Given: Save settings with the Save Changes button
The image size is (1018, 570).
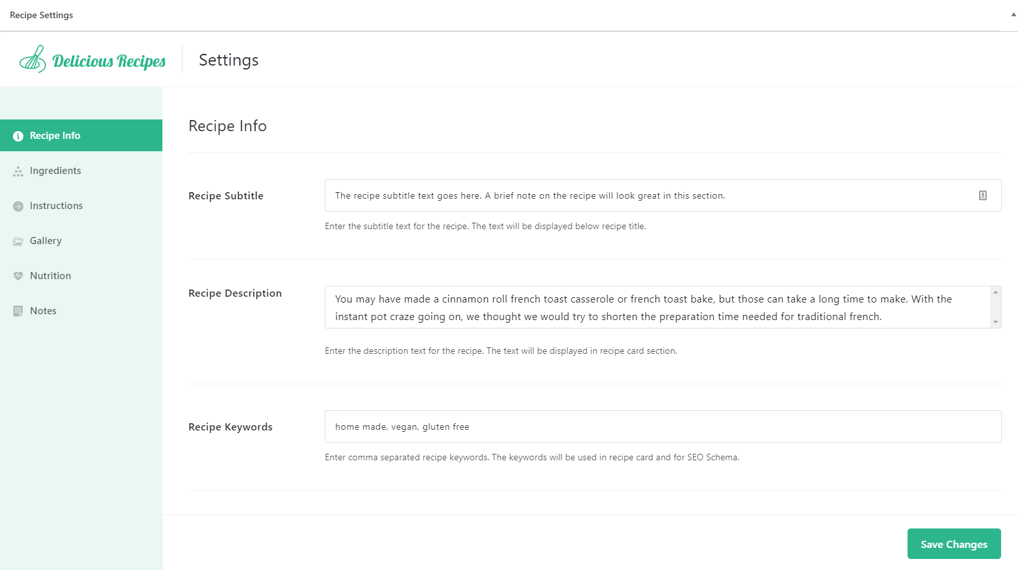Looking at the screenshot, I should coord(954,544).
